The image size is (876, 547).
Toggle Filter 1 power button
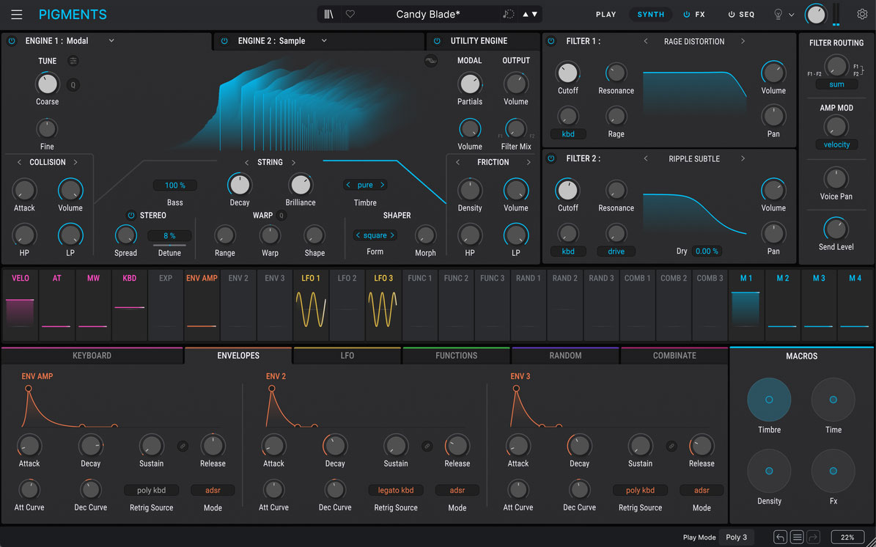551,41
